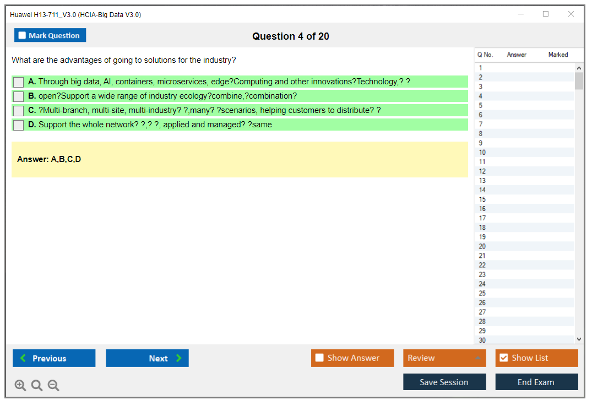Select question 20 in the question list

pos(482,246)
